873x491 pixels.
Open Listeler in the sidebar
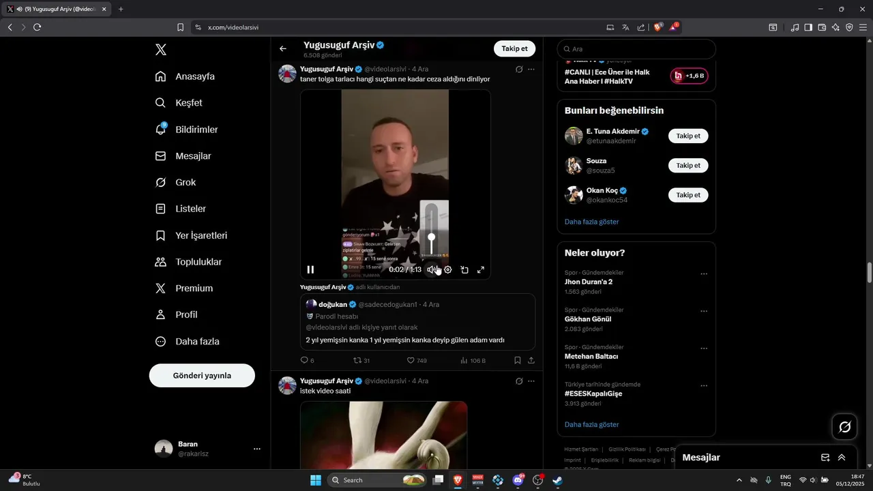[x=181, y=209]
